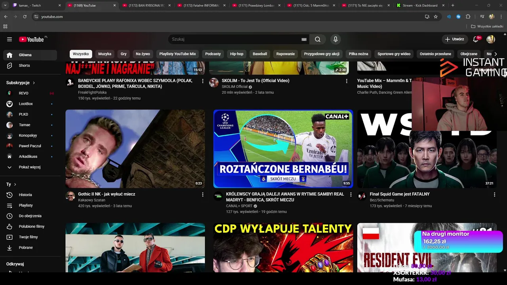
Task: Open more options for Gothic II NK video
Action: [203, 194]
